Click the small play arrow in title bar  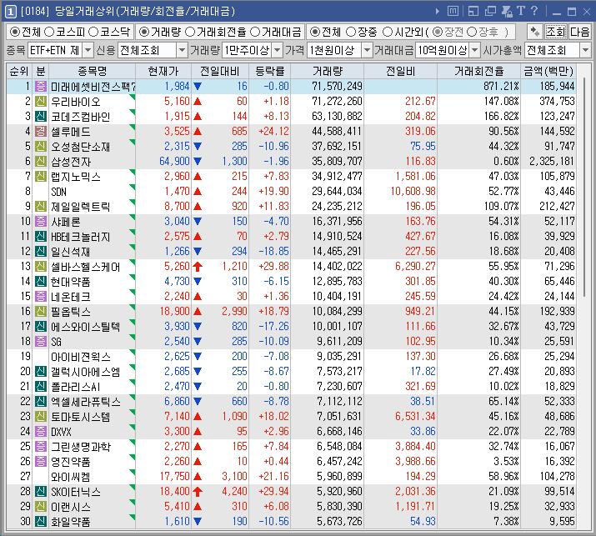pos(438,12)
